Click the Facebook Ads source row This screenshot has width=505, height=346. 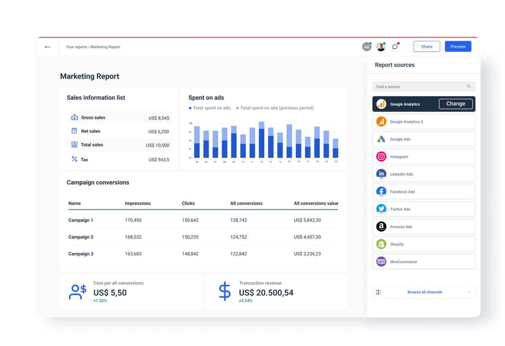click(x=423, y=192)
